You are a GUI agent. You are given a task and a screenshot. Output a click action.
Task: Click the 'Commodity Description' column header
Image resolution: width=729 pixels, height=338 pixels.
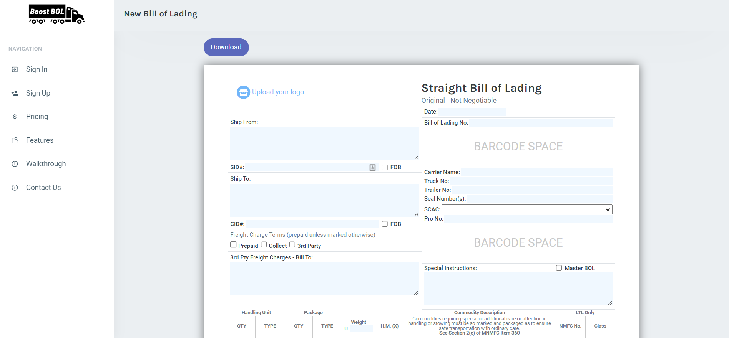coord(480,313)
